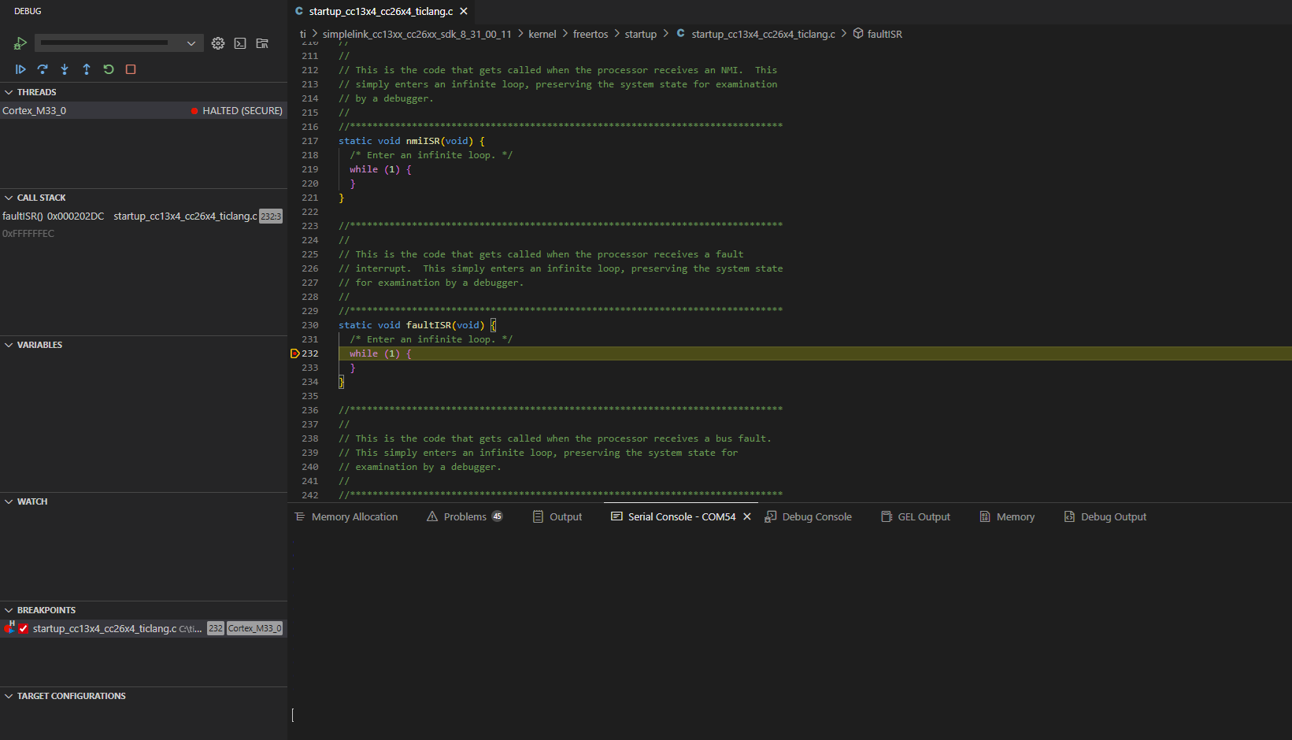Click the Step Out arrow icon

87,69
